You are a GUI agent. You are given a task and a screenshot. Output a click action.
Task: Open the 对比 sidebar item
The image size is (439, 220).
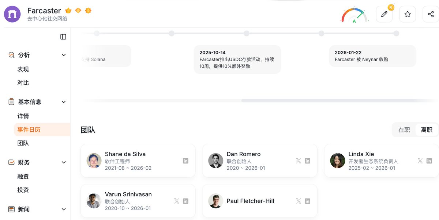[x=23, y=83]
